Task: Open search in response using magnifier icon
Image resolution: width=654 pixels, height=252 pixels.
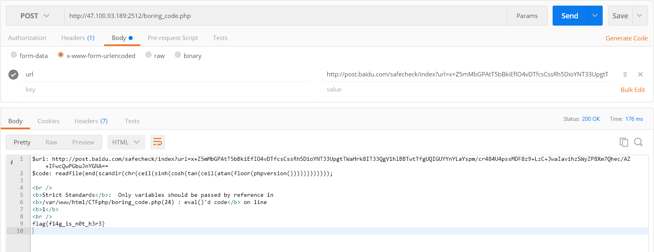Action: pyautogui.click(x=638, y=142)
